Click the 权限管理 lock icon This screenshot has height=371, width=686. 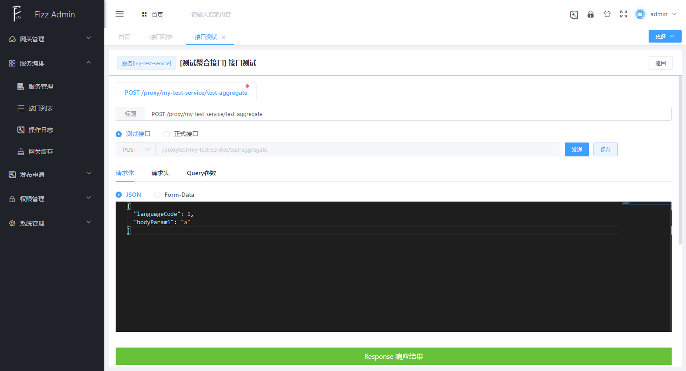coord(12,199)
